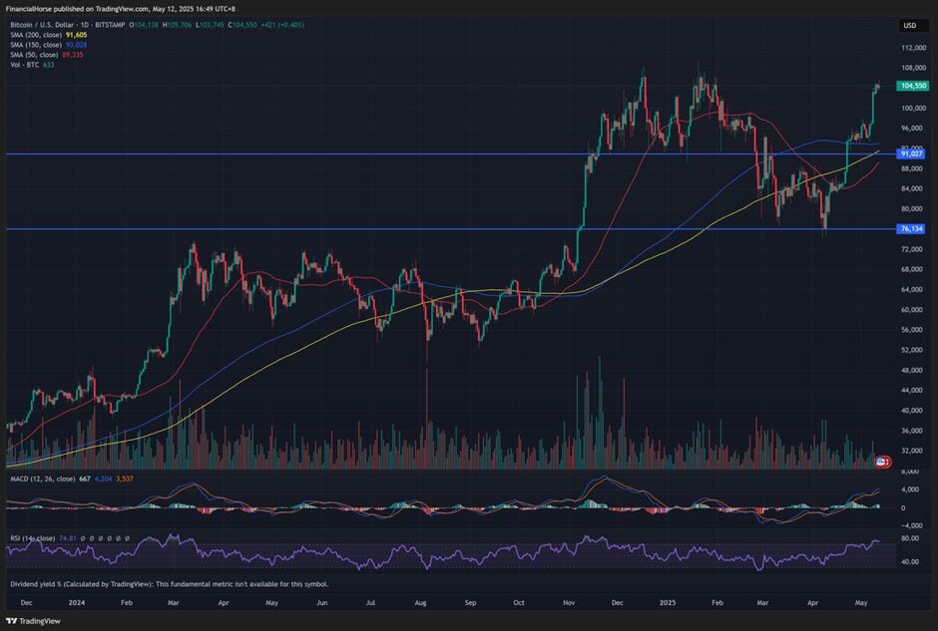
Task: Click the 76,134 horizontal line price label
Action: (x=910, y=229)
